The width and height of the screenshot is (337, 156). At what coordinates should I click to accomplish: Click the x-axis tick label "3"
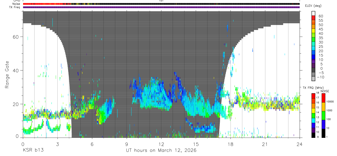pos(57,144)
